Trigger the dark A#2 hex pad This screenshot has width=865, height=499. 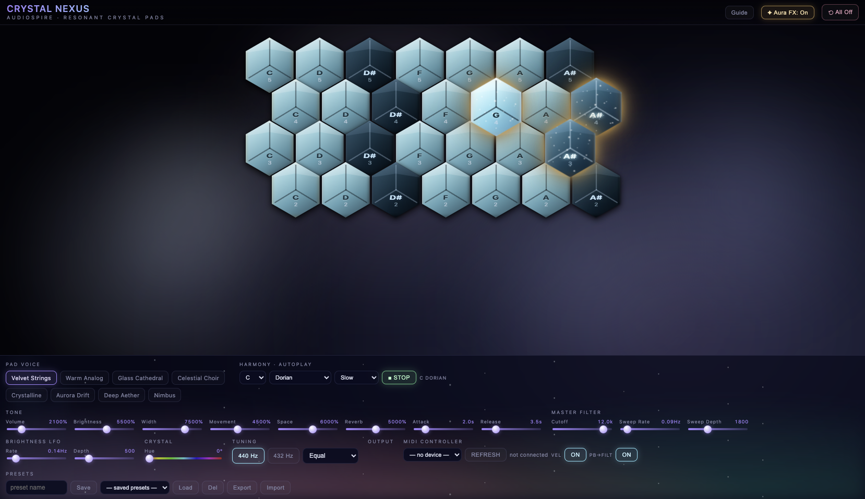(596, 190)
